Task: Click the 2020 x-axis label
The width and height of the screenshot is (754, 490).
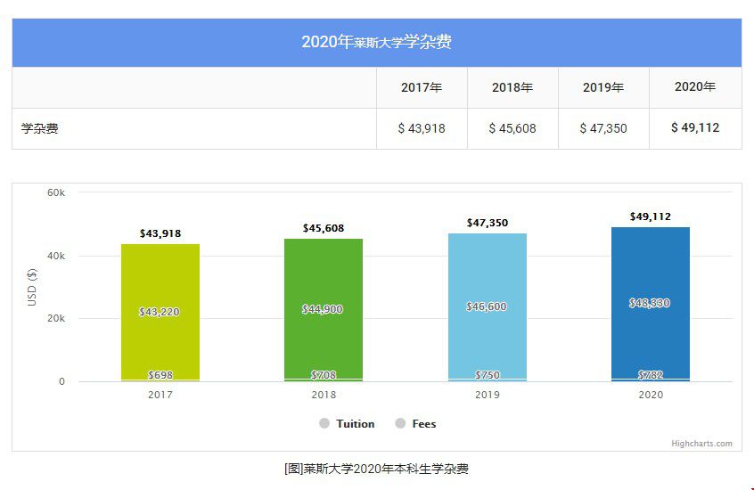Action: tap(651, 395)
